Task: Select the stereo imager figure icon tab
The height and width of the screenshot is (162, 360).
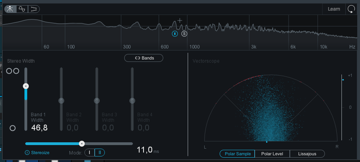Action: 10,9
